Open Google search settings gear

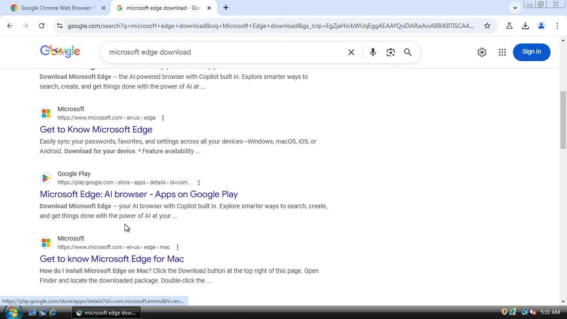point(482,52)
